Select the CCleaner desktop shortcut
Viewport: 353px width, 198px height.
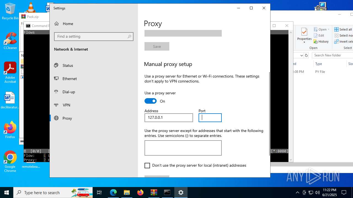coord(10,41)
